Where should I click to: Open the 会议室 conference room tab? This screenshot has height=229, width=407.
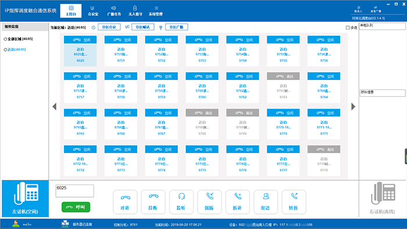[93, 11]
